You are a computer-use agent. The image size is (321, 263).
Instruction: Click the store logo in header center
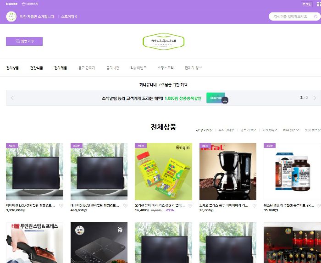point(163,42)
